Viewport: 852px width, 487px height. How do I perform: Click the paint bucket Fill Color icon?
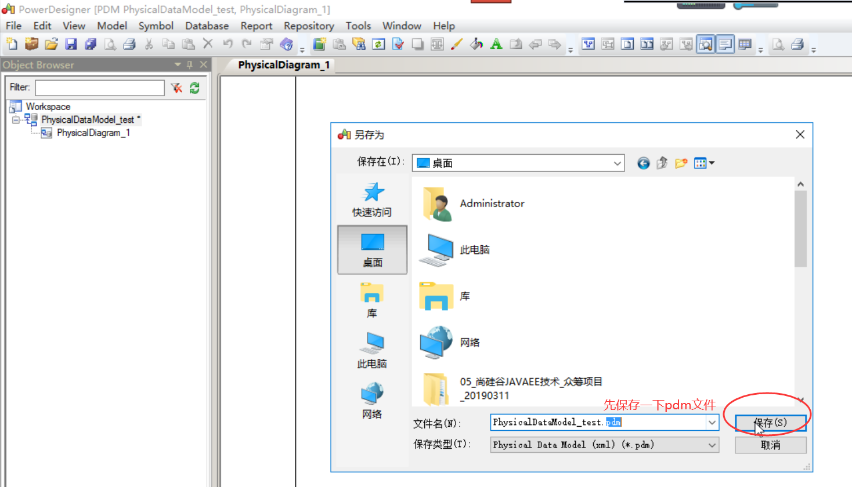tap(476, 44)
